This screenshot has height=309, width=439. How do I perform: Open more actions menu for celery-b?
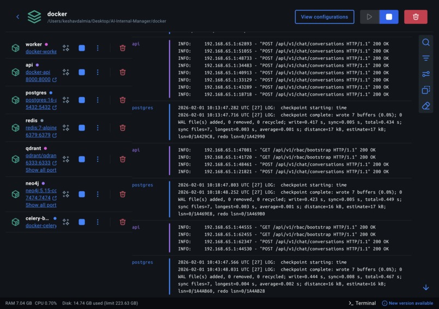click(97, 222)
